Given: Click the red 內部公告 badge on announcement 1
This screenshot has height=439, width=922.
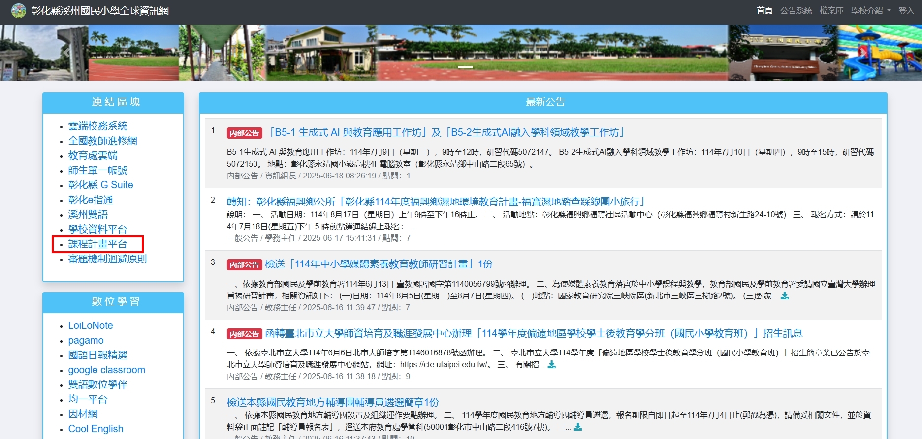Looking at the screenshot, I should pyautogui.click(x=244, y=133).
